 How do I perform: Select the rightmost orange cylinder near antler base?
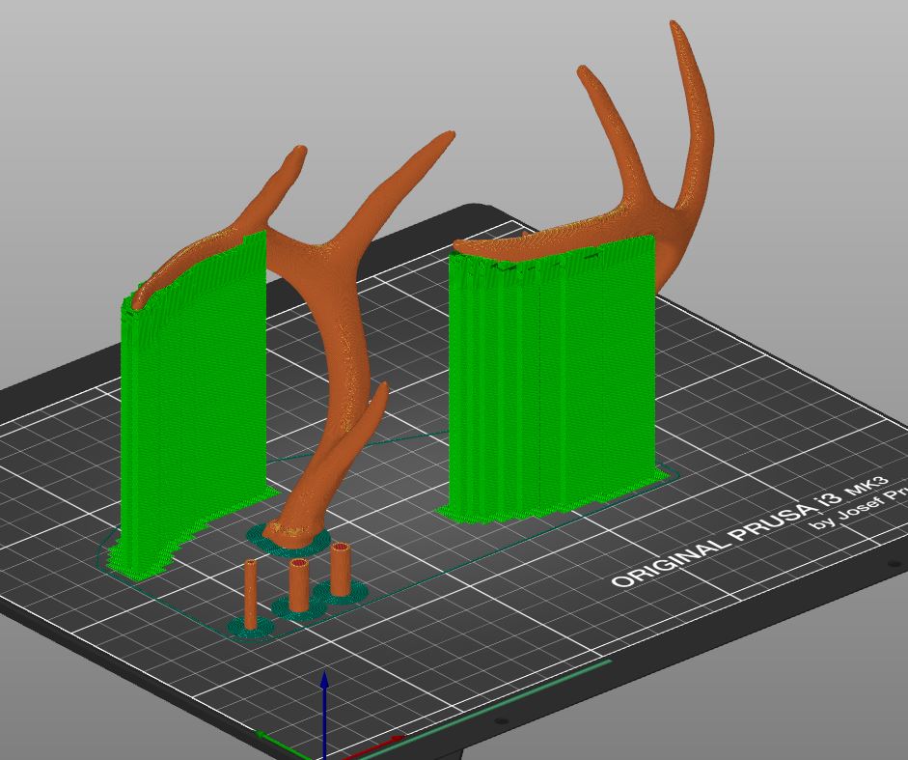point(341,569)
